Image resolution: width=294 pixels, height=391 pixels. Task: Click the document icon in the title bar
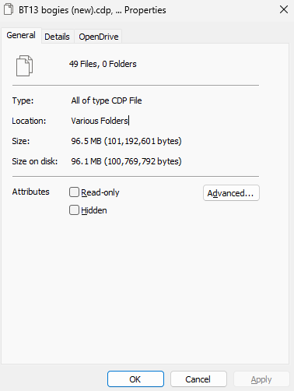[x=9, y=9]
